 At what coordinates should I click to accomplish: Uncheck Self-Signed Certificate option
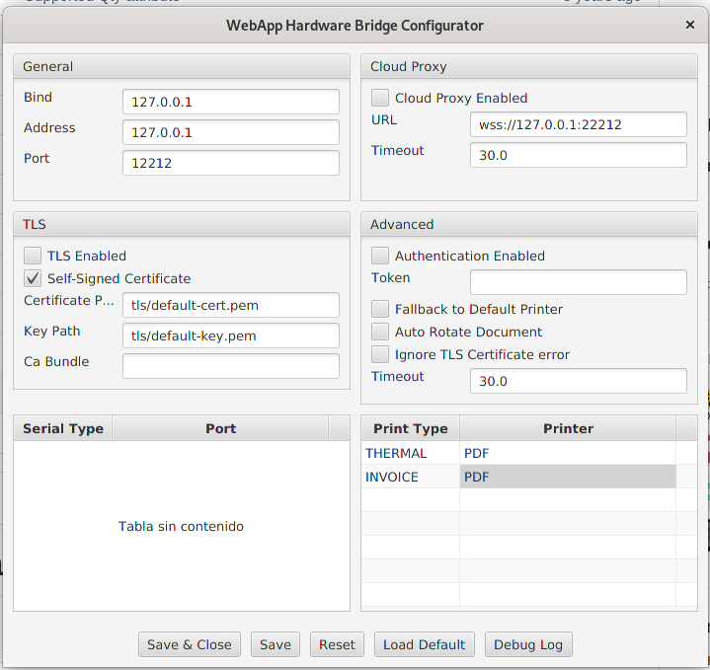pos(33,278)
